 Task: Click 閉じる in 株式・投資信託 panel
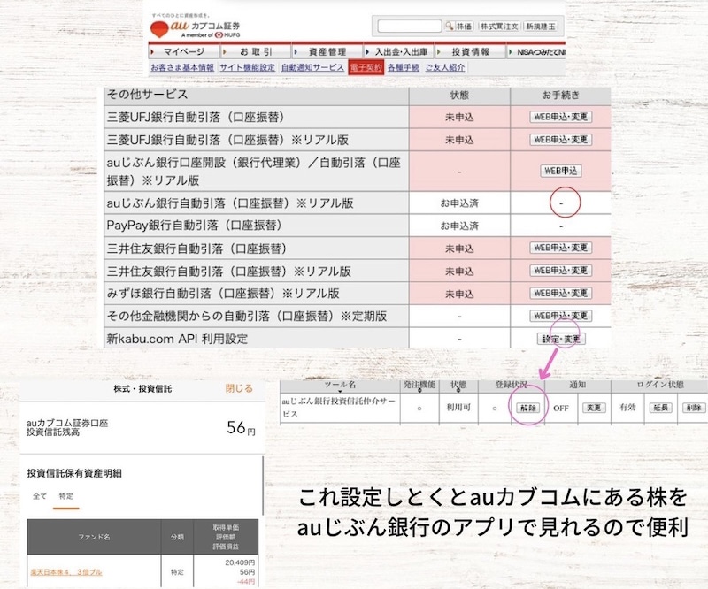(239, 388)
